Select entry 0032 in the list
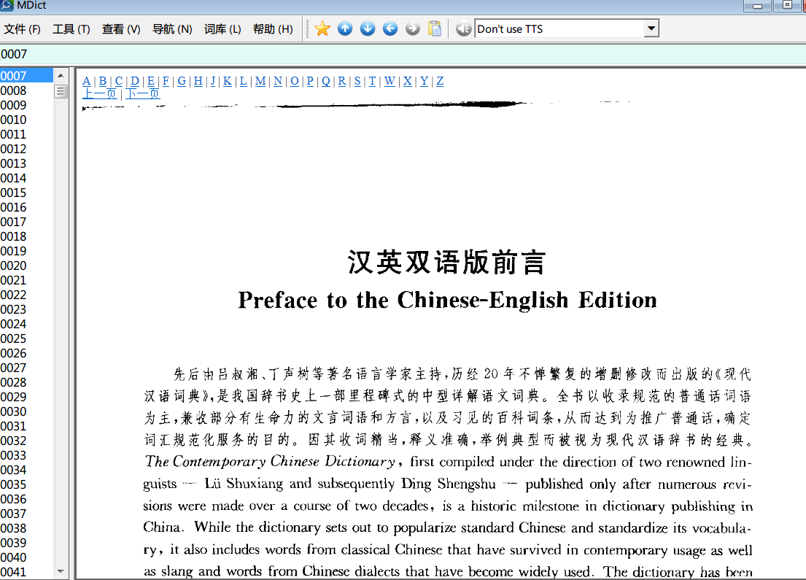The width and height of the screenshot is (806, 580). 27,441
